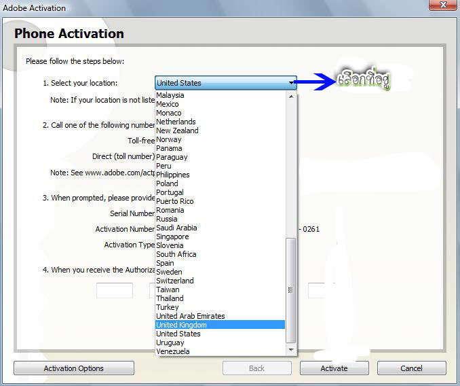
Task: Pick Monaco in the country list
Action: coord(221,113)
